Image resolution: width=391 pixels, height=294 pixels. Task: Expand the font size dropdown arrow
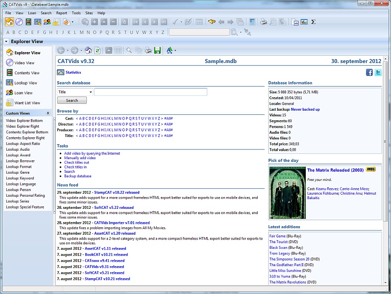pyautogui.click(x=175, y=51)
